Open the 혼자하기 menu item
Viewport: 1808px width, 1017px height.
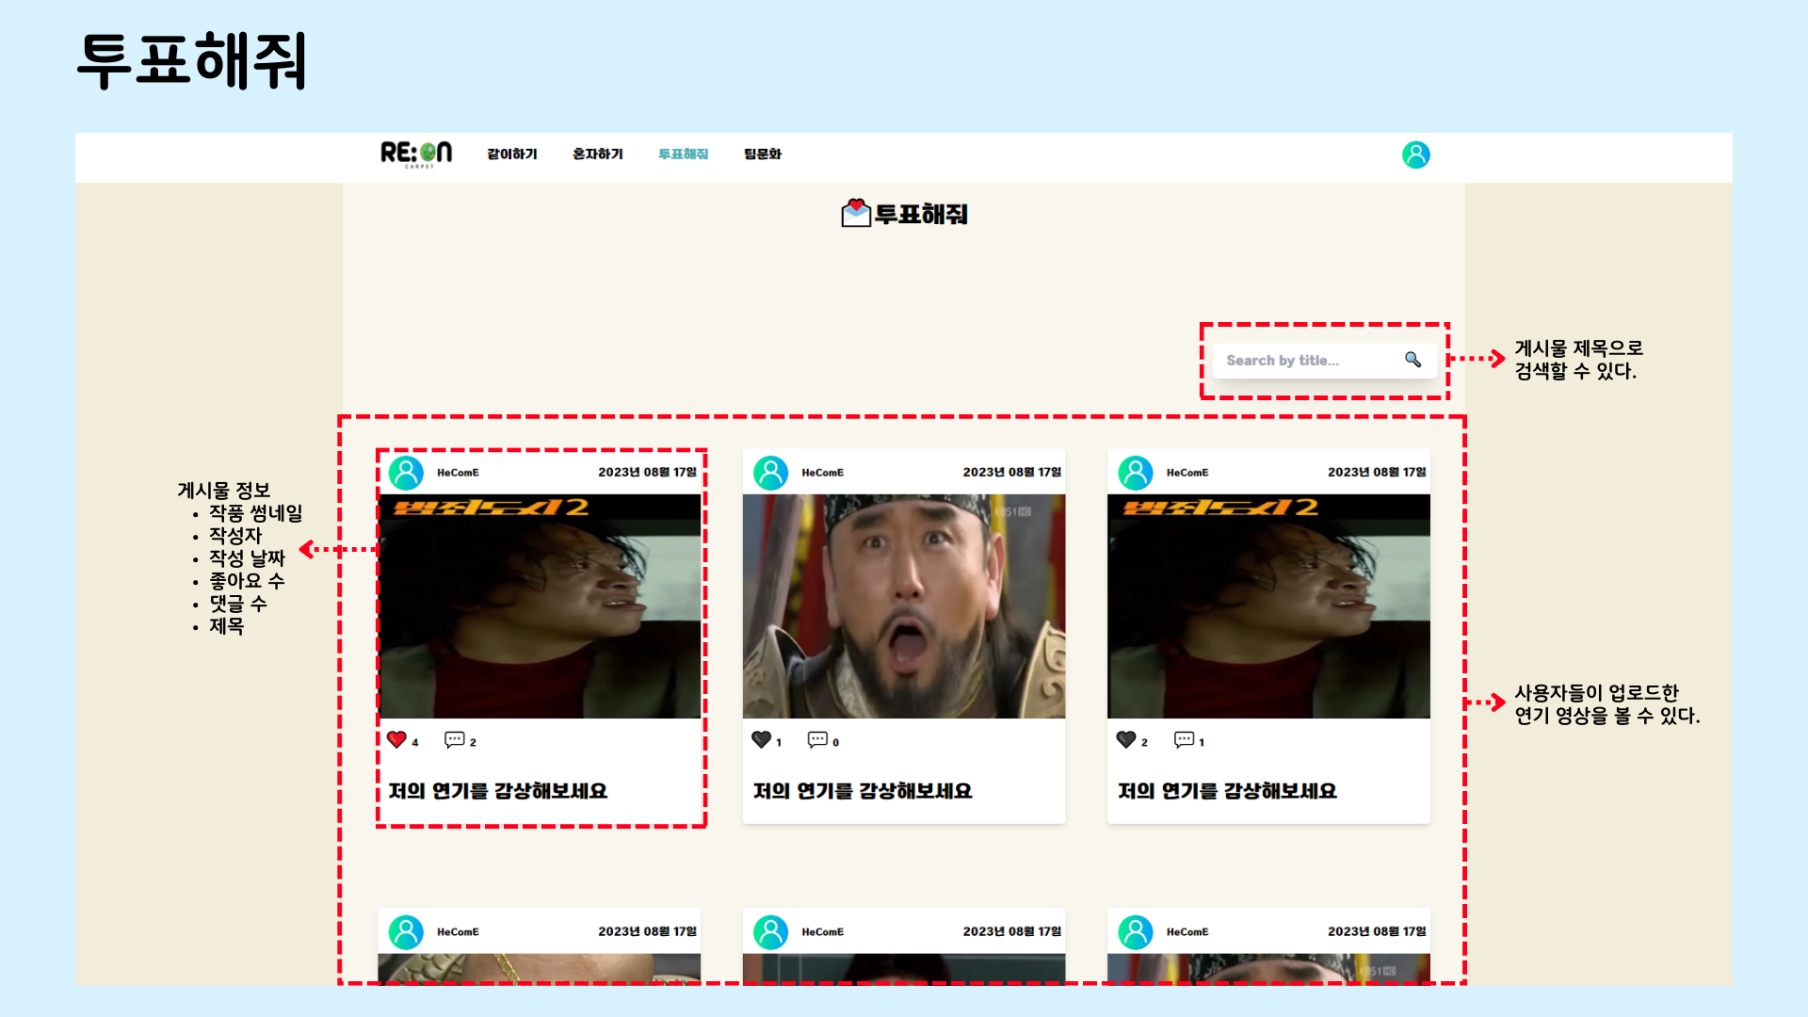[598, 154]
